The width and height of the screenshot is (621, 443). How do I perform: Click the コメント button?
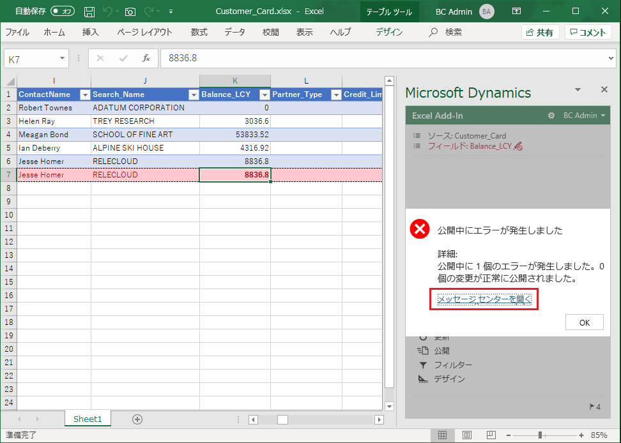click(x=588, y=33)
